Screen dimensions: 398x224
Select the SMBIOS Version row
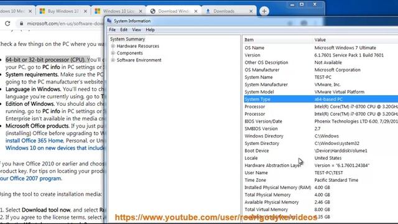pyautogui.click(x=321, y=129)
